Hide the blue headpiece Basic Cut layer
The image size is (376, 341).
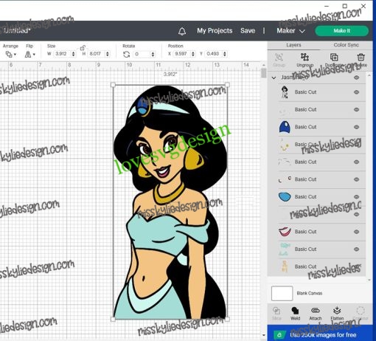pos(356,127)
